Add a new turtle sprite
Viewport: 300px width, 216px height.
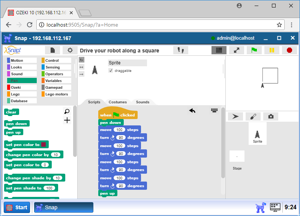click(x=235, y=116)
